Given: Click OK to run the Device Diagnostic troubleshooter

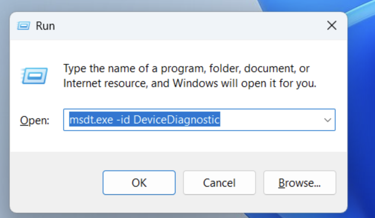Looking at the screenshot, I should pos(139,183).
